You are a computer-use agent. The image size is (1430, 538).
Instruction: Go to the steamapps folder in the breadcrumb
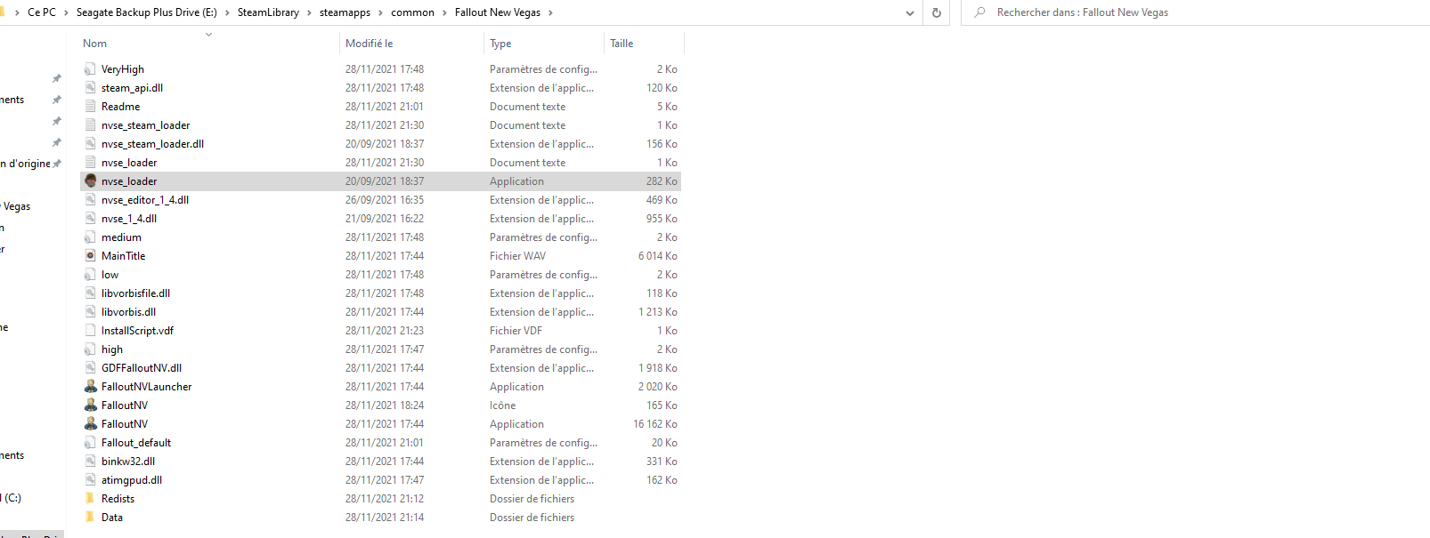(345, 12)
